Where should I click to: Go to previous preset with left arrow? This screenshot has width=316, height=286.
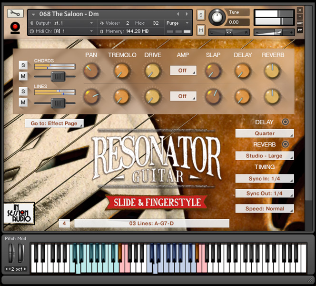coord(178,14)
